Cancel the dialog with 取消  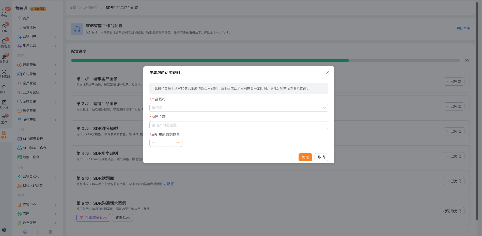[x=321, y=157]
